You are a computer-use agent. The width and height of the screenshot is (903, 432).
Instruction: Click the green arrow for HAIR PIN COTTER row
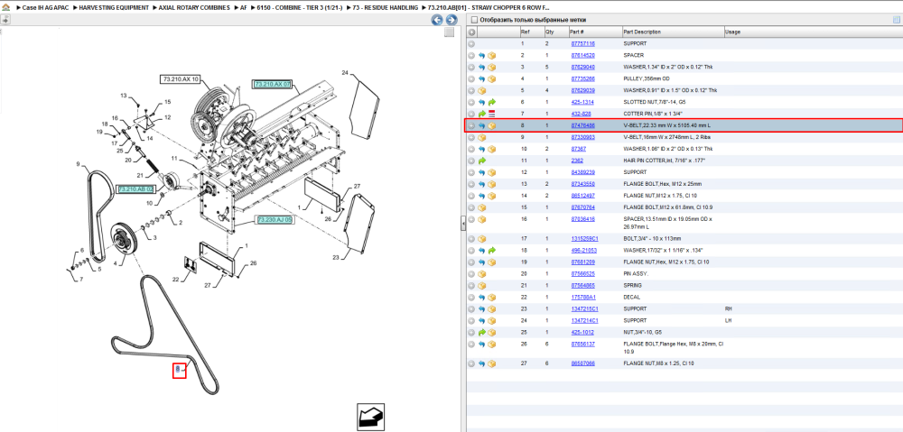[x=481, y=161]
